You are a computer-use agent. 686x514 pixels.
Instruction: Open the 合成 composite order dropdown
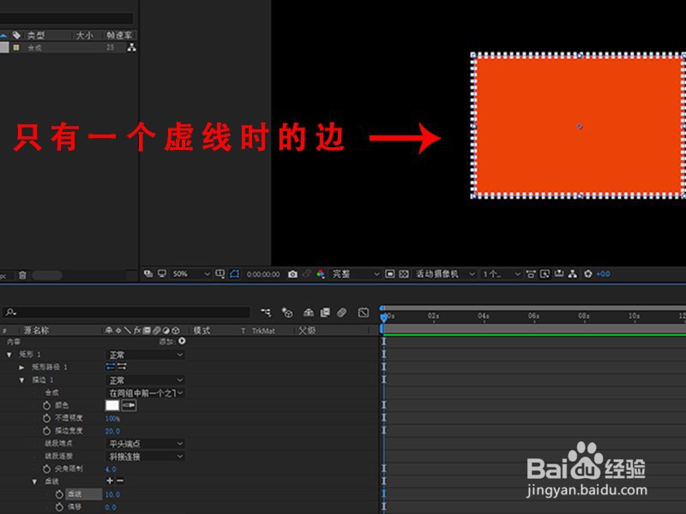(145, 392)
